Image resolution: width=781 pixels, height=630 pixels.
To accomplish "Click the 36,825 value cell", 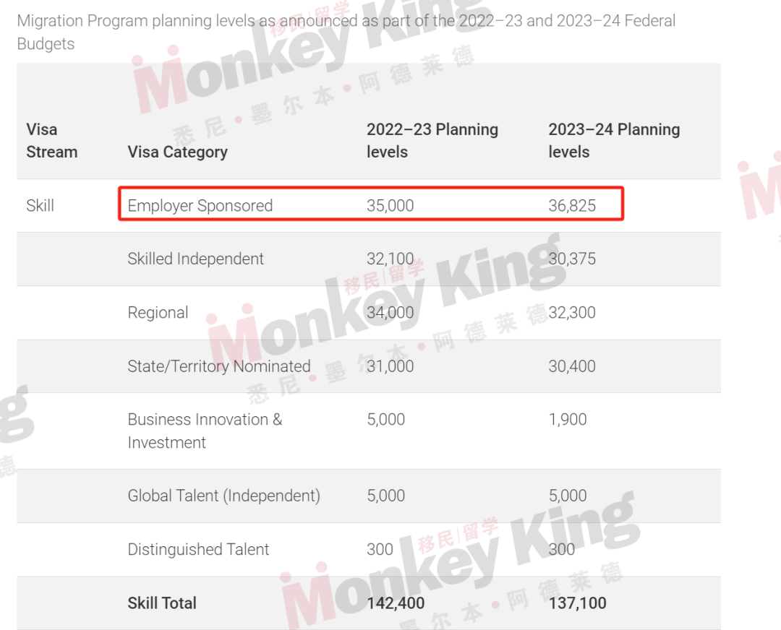I will tap(572, 205).
